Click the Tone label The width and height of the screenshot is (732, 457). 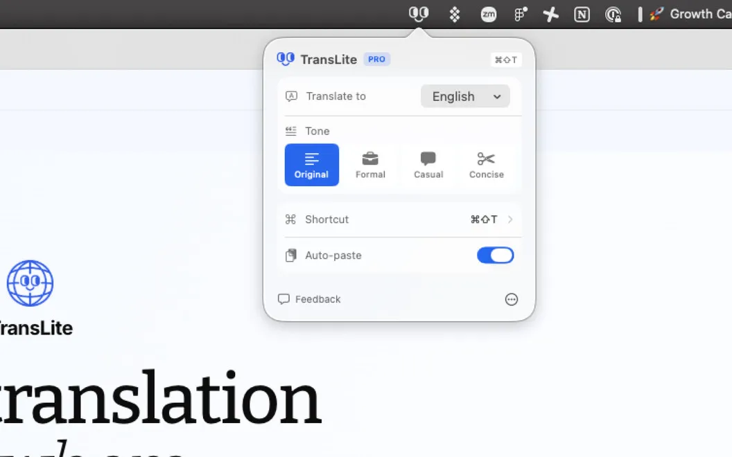[317, 131]
